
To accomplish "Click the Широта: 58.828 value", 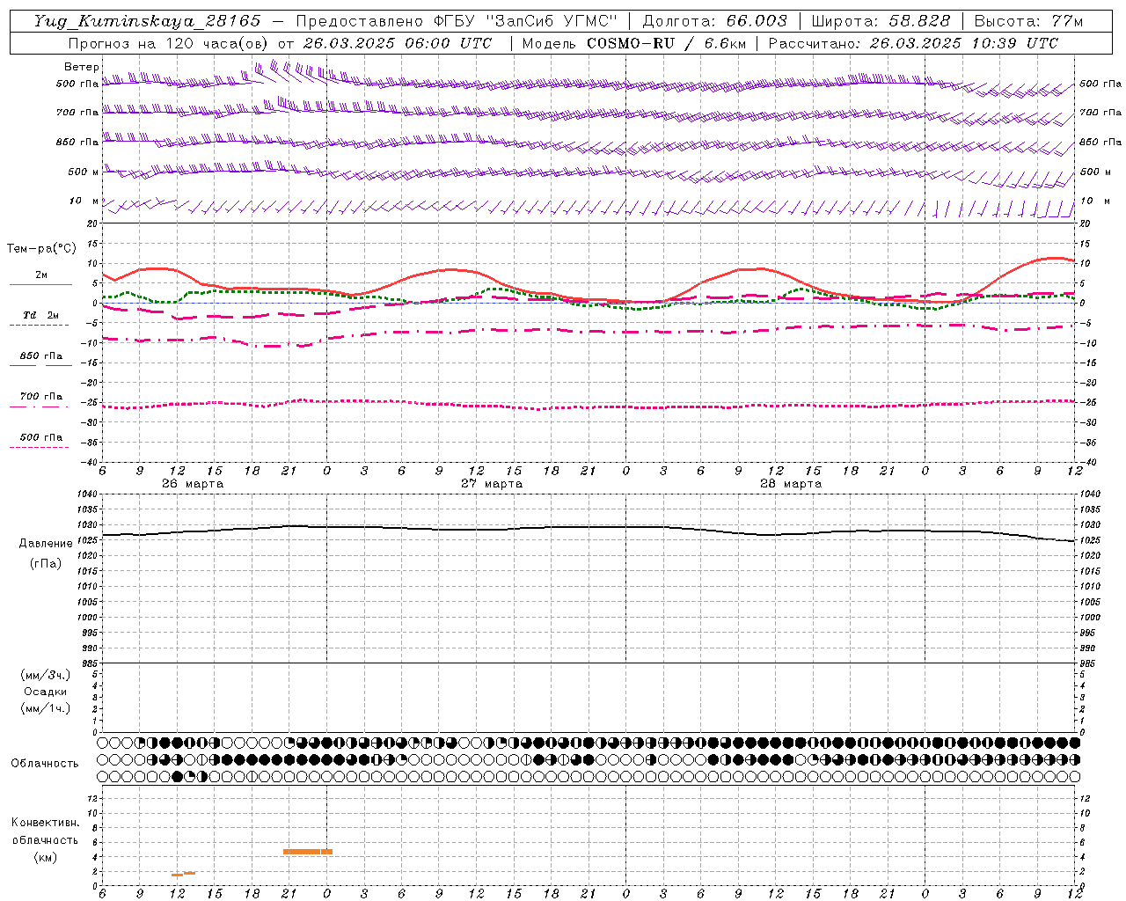I will tap(881, 21).
